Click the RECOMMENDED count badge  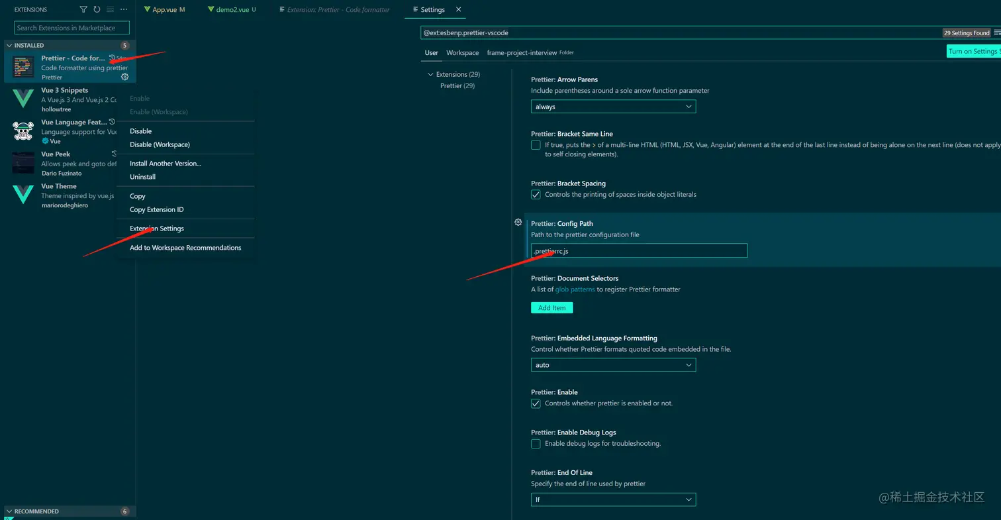click(x=124, y=511)
